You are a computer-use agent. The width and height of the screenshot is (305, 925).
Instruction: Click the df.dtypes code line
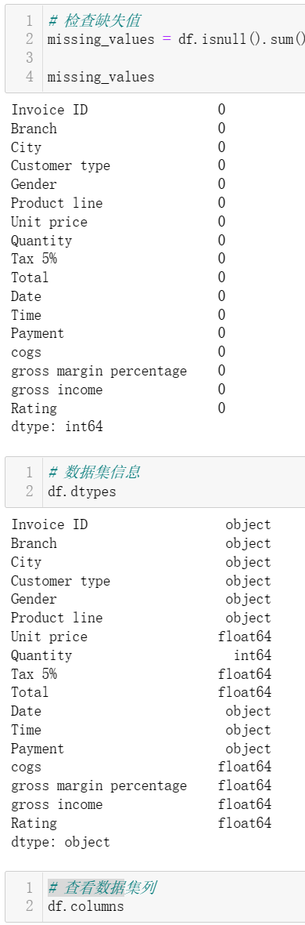click(82, 492)
